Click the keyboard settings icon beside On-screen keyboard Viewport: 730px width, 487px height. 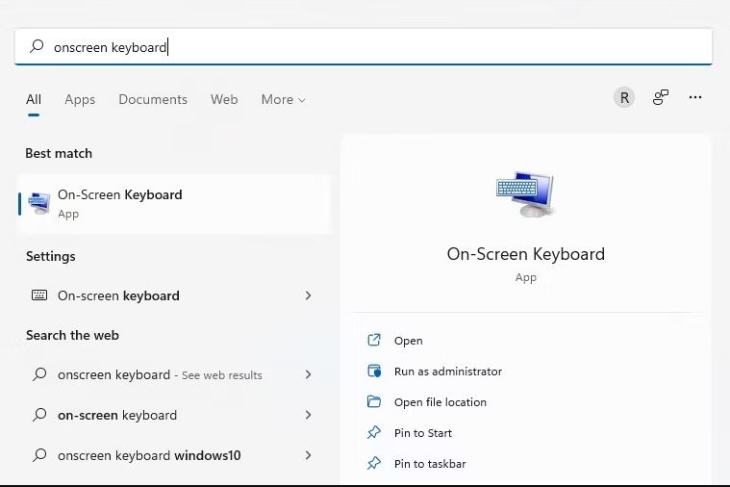(x=39, y=295)
